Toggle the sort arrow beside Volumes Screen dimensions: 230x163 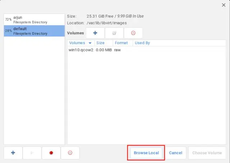tap(90, 43)
